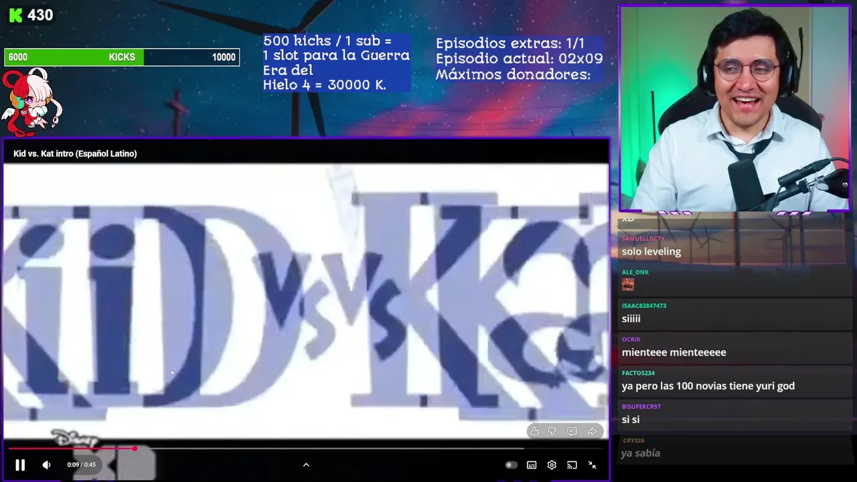Click the 6000 value on kicks bar
Viewport: 857px width, 482px height.
[x=18, y=58]
